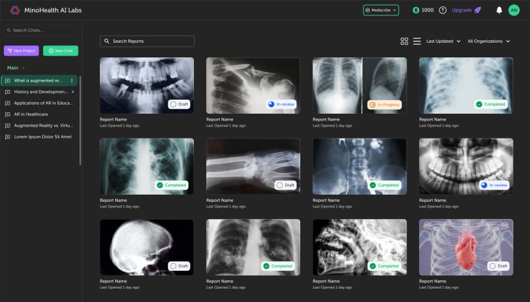Click chat icon beside Applications of AR
The image size is (530, 302).
(8, 103)
